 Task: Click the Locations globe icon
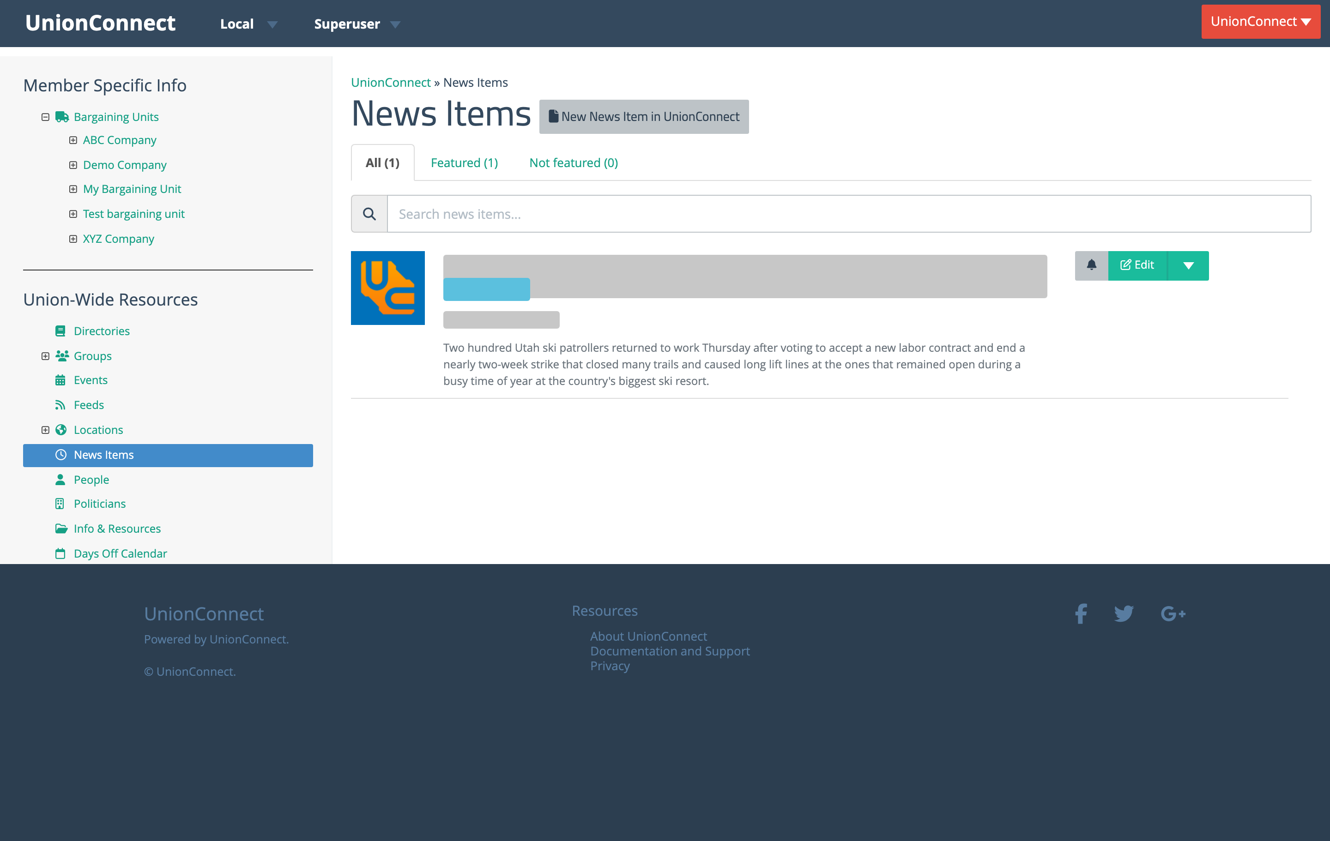pos(61,430)
